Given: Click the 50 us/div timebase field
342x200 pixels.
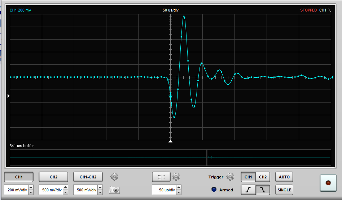Looking at the screenshot, I should [x=164, y=190].
